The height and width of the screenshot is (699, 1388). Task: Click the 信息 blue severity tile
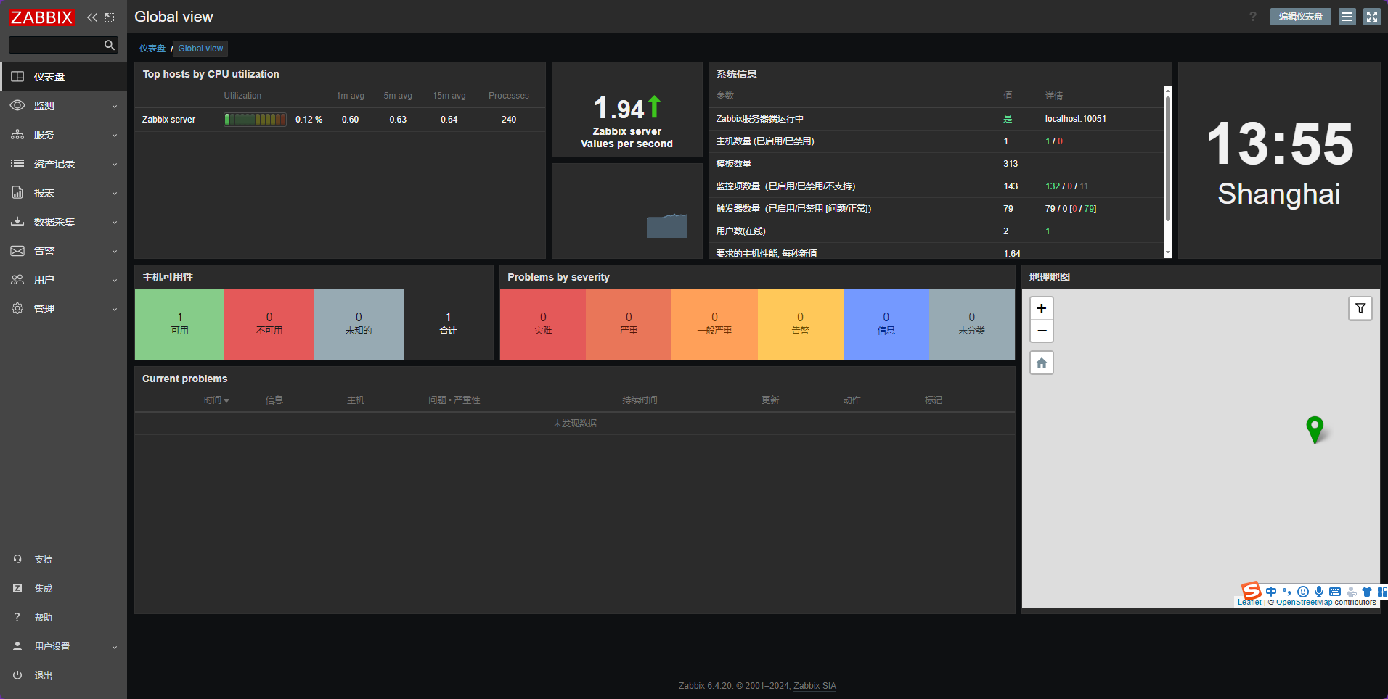coord(886,324)
